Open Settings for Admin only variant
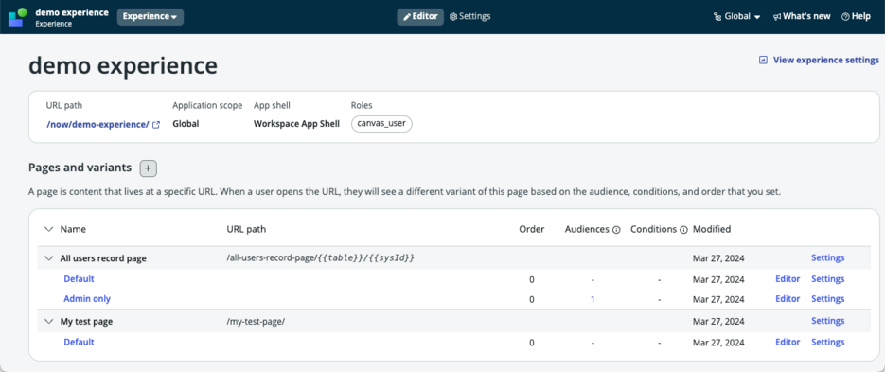Screen dimensions: 885x372 827,298
